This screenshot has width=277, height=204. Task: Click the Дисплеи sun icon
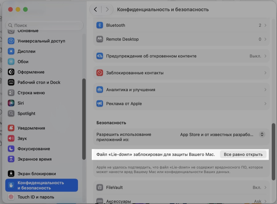[x=11, y=51]
